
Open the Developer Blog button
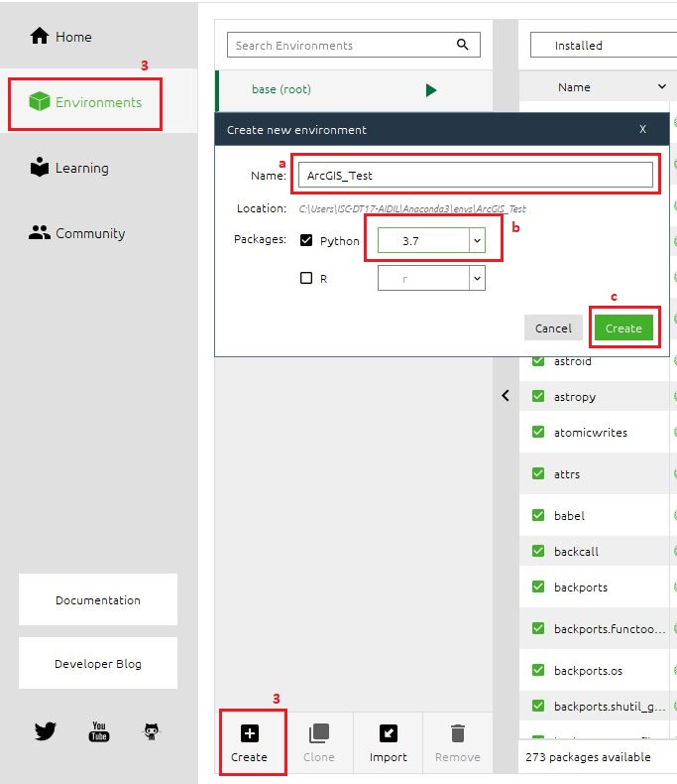(x=98, y=663)
